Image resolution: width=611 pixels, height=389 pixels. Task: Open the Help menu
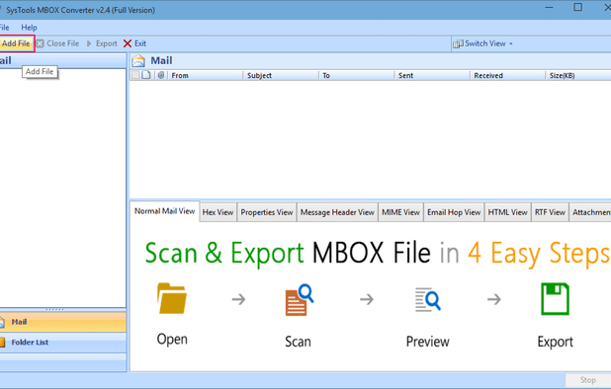coord(30,28)
